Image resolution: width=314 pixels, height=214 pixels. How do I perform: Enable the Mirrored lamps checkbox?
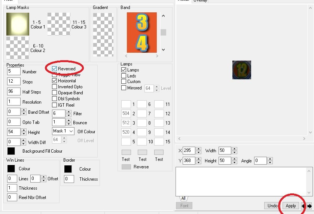click(124, 88)
